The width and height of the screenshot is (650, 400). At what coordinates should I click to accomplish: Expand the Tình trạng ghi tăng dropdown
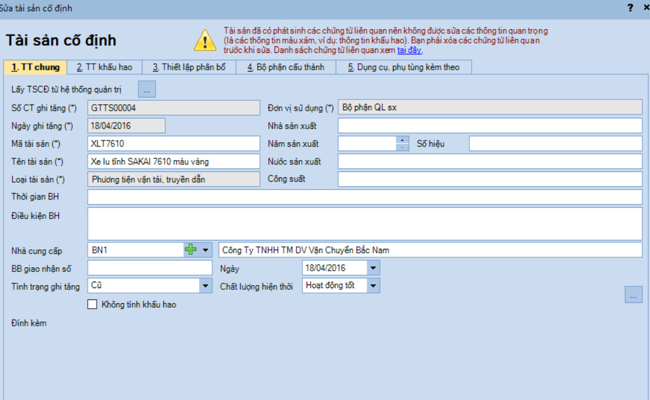click(205, 286)
